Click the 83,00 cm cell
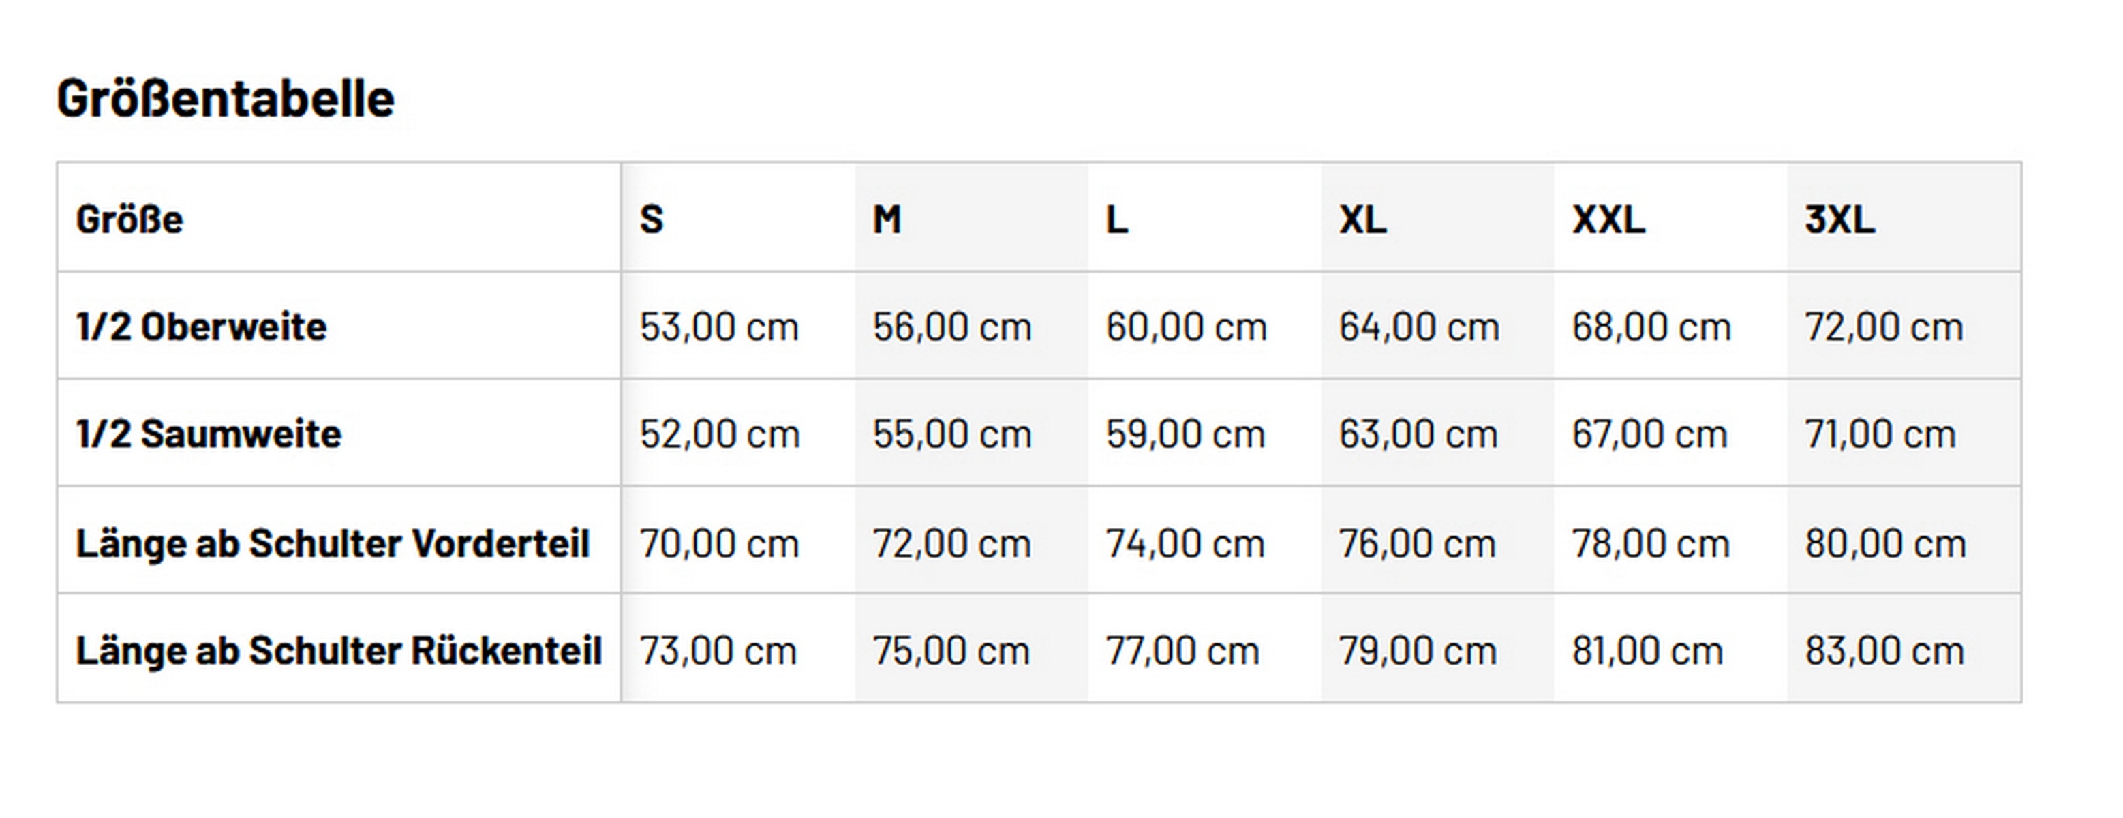Screen dimensions: 2123x818 (x=1884, y=650)
